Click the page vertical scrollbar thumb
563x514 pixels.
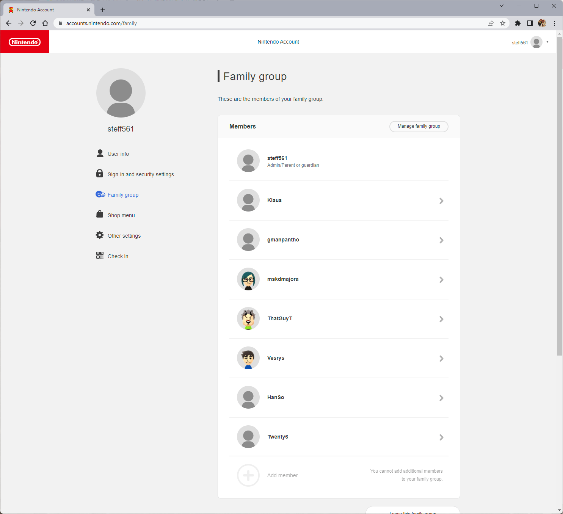point(560,196)
